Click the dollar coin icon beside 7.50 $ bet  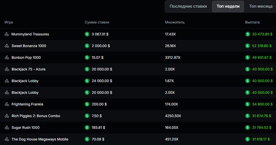point(87,116)
